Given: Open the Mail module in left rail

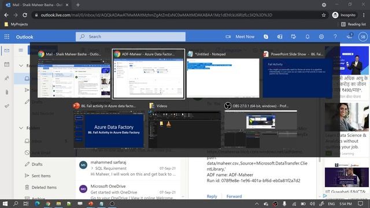Looking at the screenshot, I should [x=7, y=50].
